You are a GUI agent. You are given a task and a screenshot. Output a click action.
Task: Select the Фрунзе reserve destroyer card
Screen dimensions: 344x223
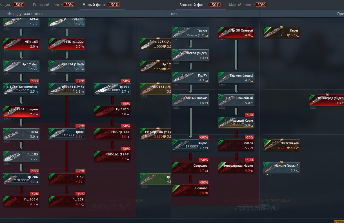coord(190,33)
